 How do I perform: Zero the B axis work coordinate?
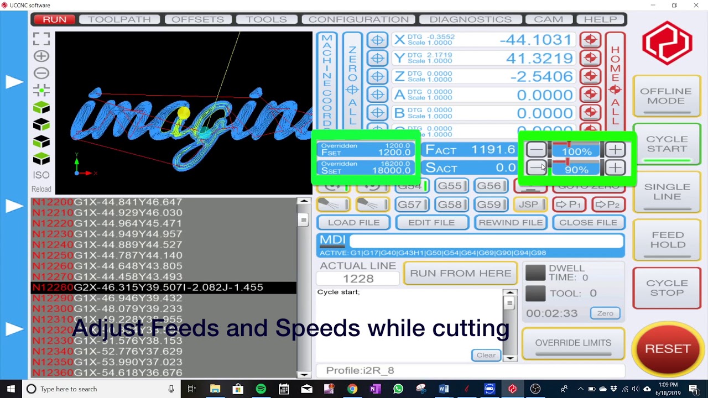[x=377, y=113]
